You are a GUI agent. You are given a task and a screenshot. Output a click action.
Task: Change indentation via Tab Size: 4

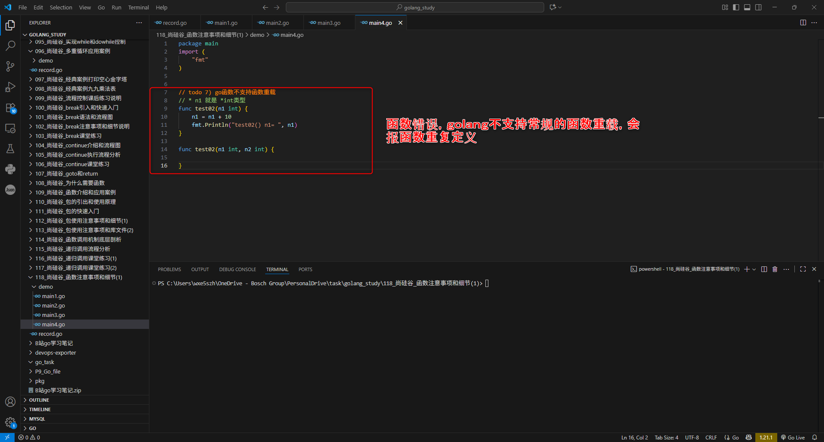coord(666,437)
